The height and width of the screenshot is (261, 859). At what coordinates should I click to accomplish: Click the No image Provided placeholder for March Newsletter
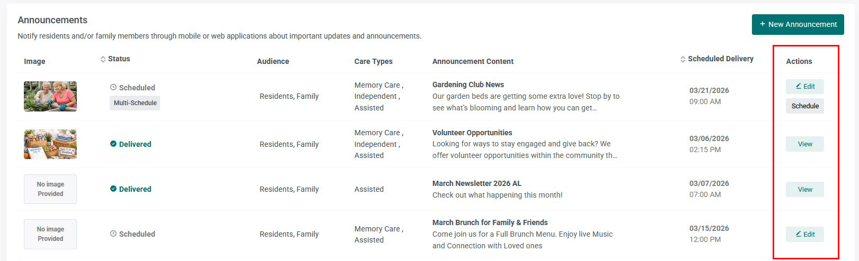point(50,189)
